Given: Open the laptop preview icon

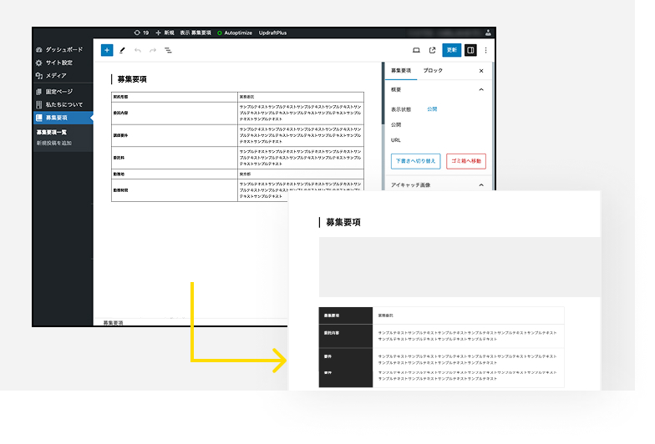Looking at the screenshot, I should (x=416, y=50).
